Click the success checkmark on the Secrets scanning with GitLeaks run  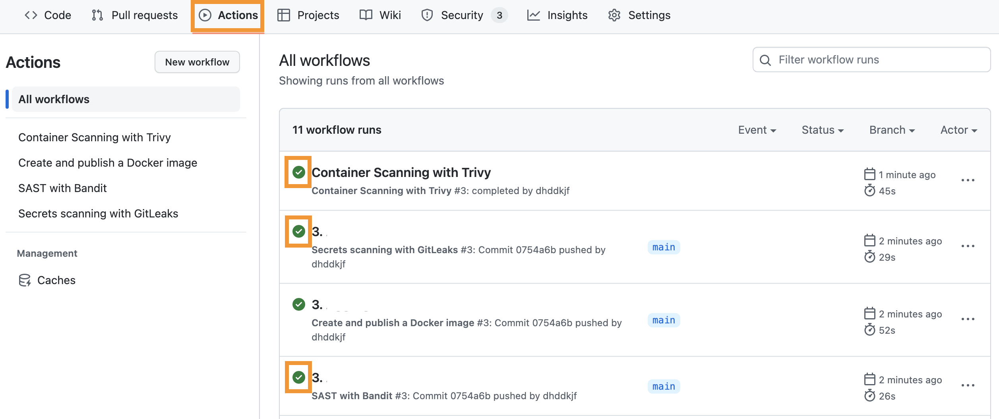click(298, 231)
